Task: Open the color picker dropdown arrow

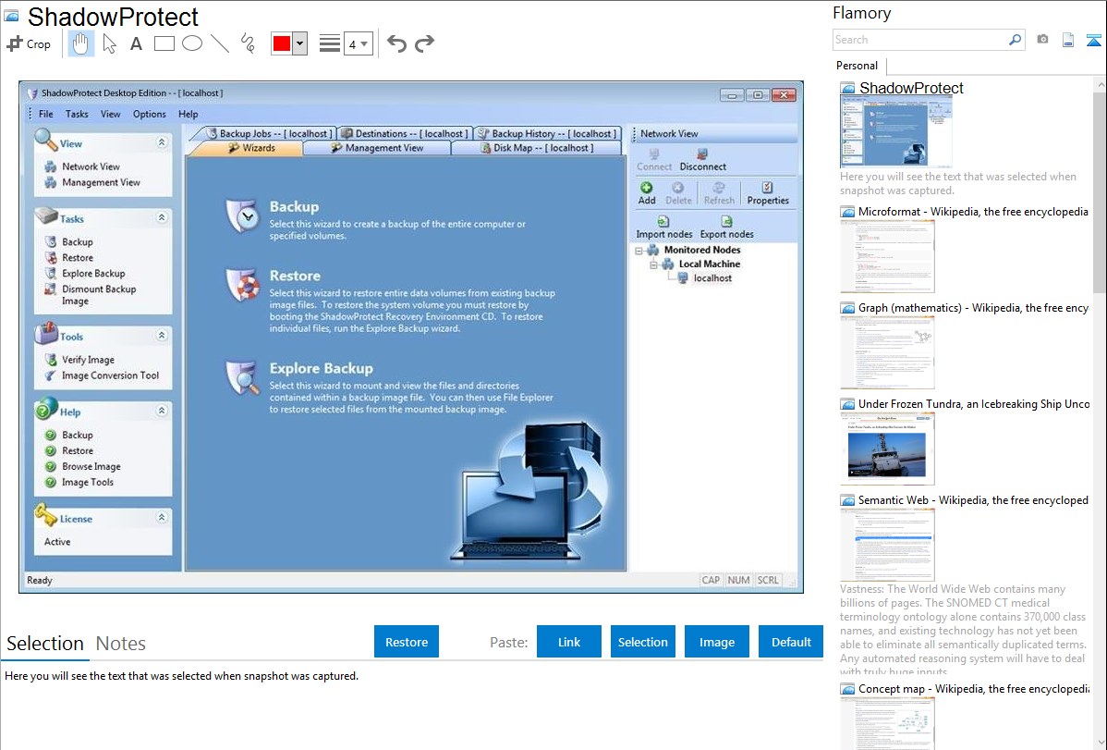Action: pyautogui.click(x=299, y=43)
